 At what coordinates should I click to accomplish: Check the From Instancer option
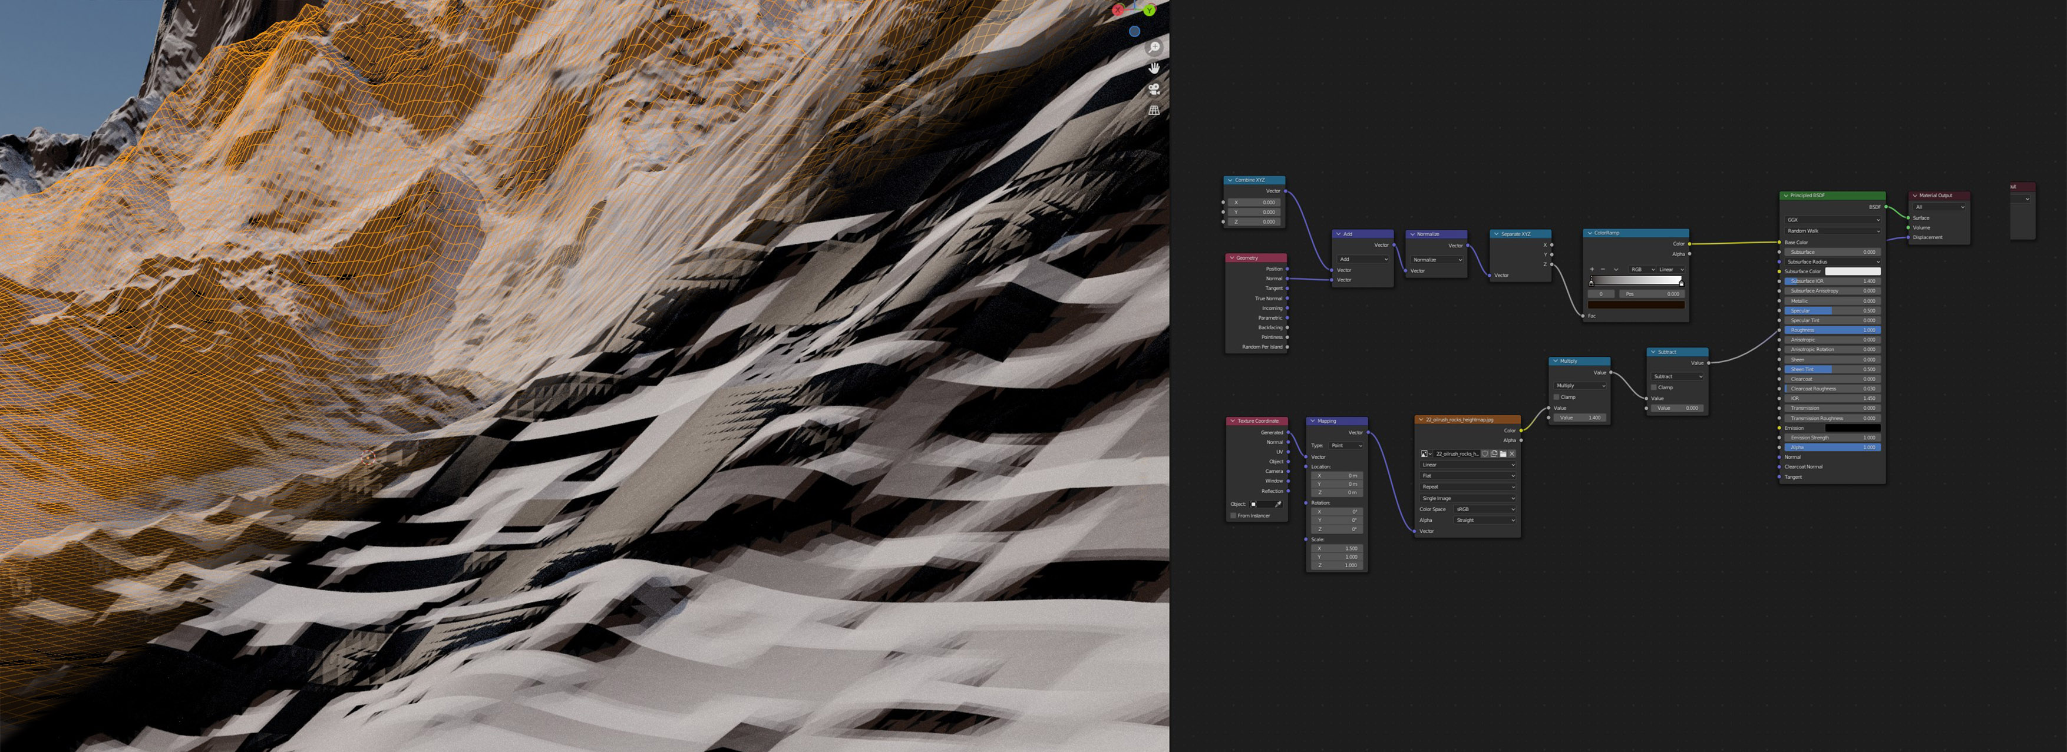tap(1233, 515)
